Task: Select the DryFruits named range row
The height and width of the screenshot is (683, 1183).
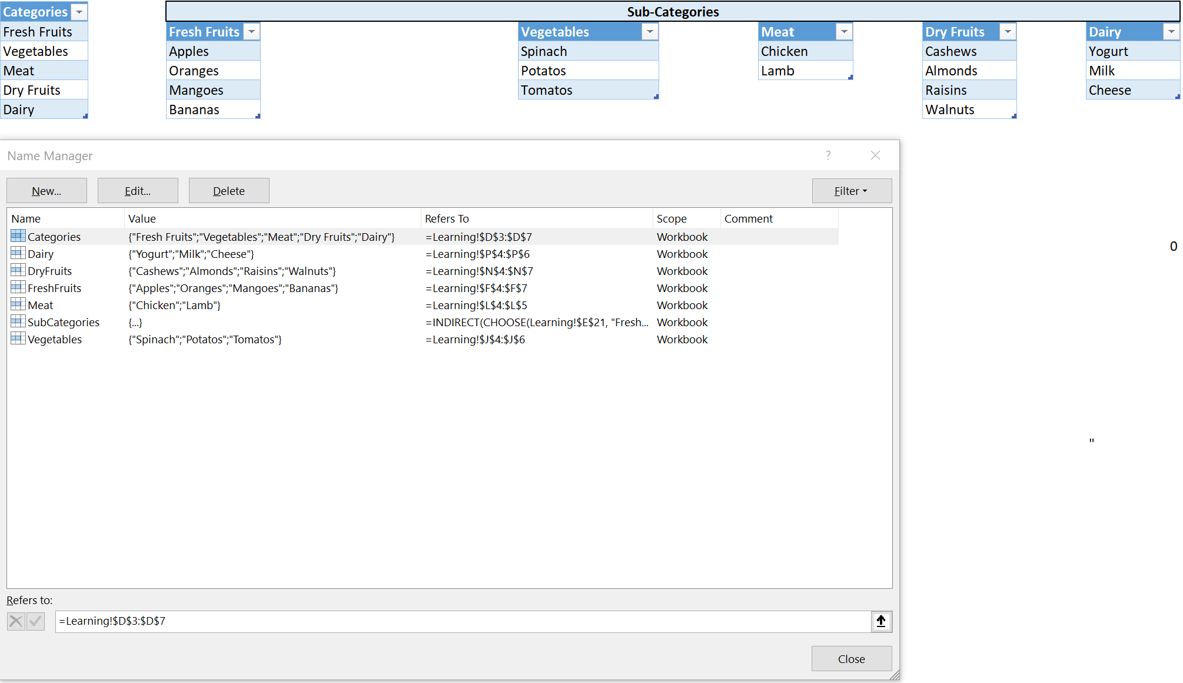Action: (x=50, y=271)
